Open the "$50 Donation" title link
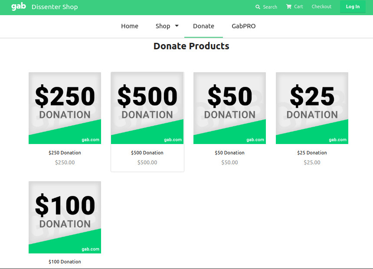This screenshot has height=269, width=373. (230, 153)
